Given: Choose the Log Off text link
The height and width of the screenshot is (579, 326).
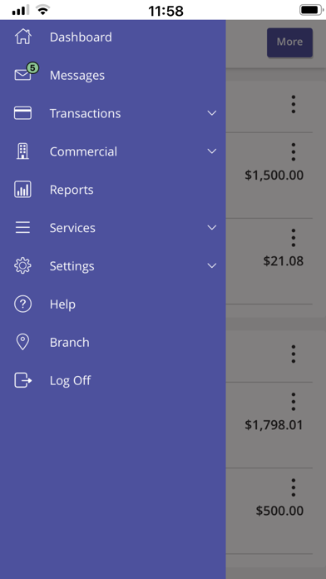Looking at the screenshot, I should point(70,381).
